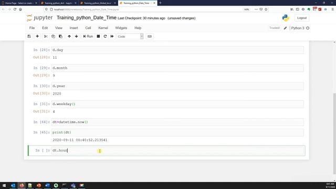This screenshot has width=336, height=189.
Task: Cut the selected cell
Action: tap(46, 36)
